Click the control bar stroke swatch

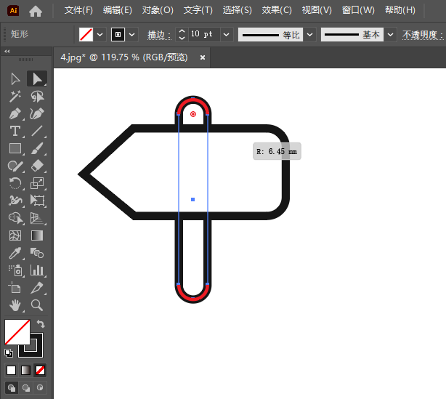[x=118, y=35]
